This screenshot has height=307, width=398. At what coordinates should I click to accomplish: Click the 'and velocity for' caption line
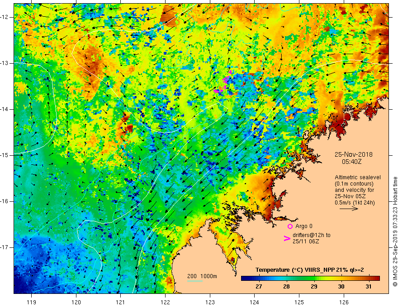(x=354, y=190)
